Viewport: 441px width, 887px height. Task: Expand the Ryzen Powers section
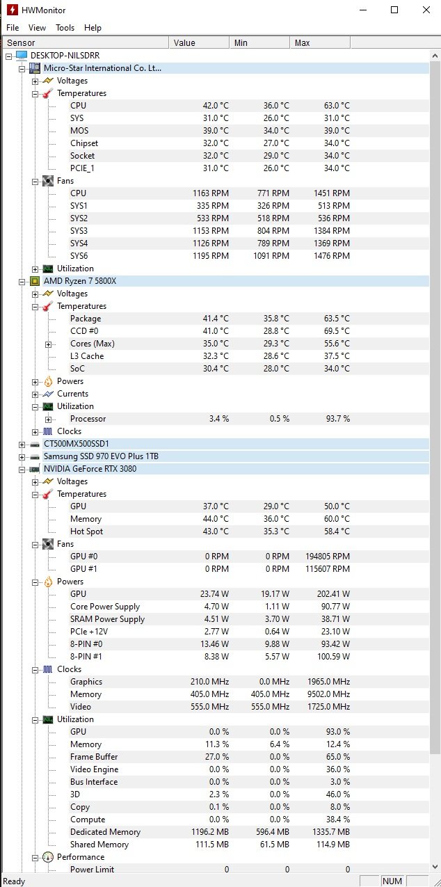[35, 381]
